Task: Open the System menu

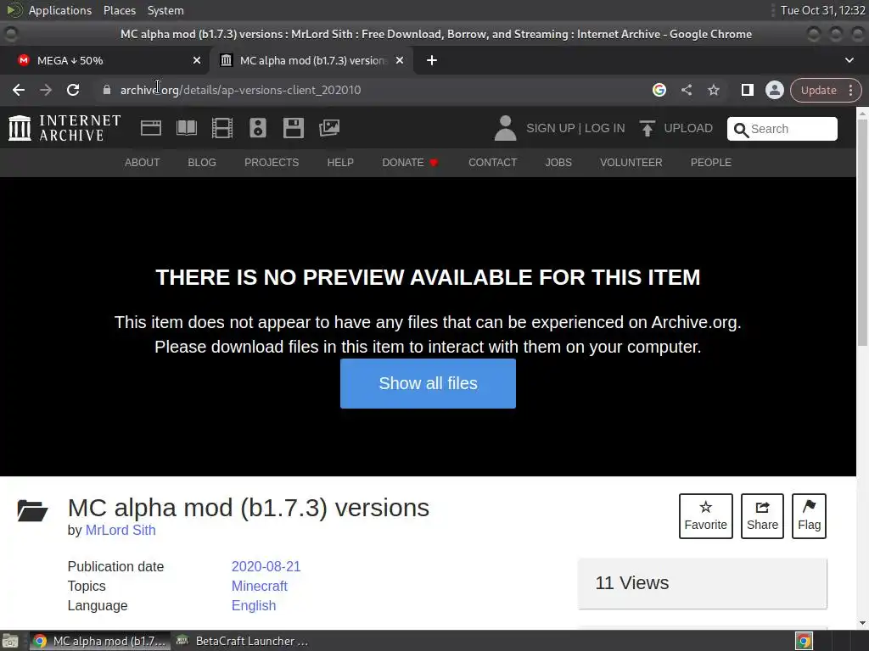Action: pos(165,10)
